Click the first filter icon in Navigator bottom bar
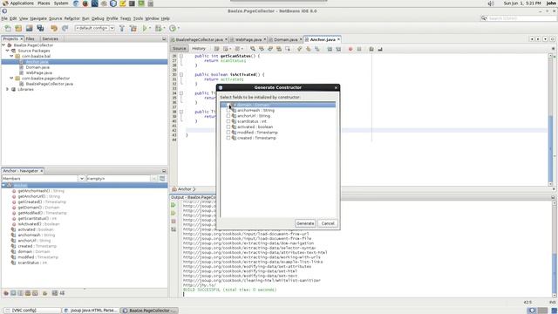The height and width of the screenshot is (314, 558). pos(6,293)
